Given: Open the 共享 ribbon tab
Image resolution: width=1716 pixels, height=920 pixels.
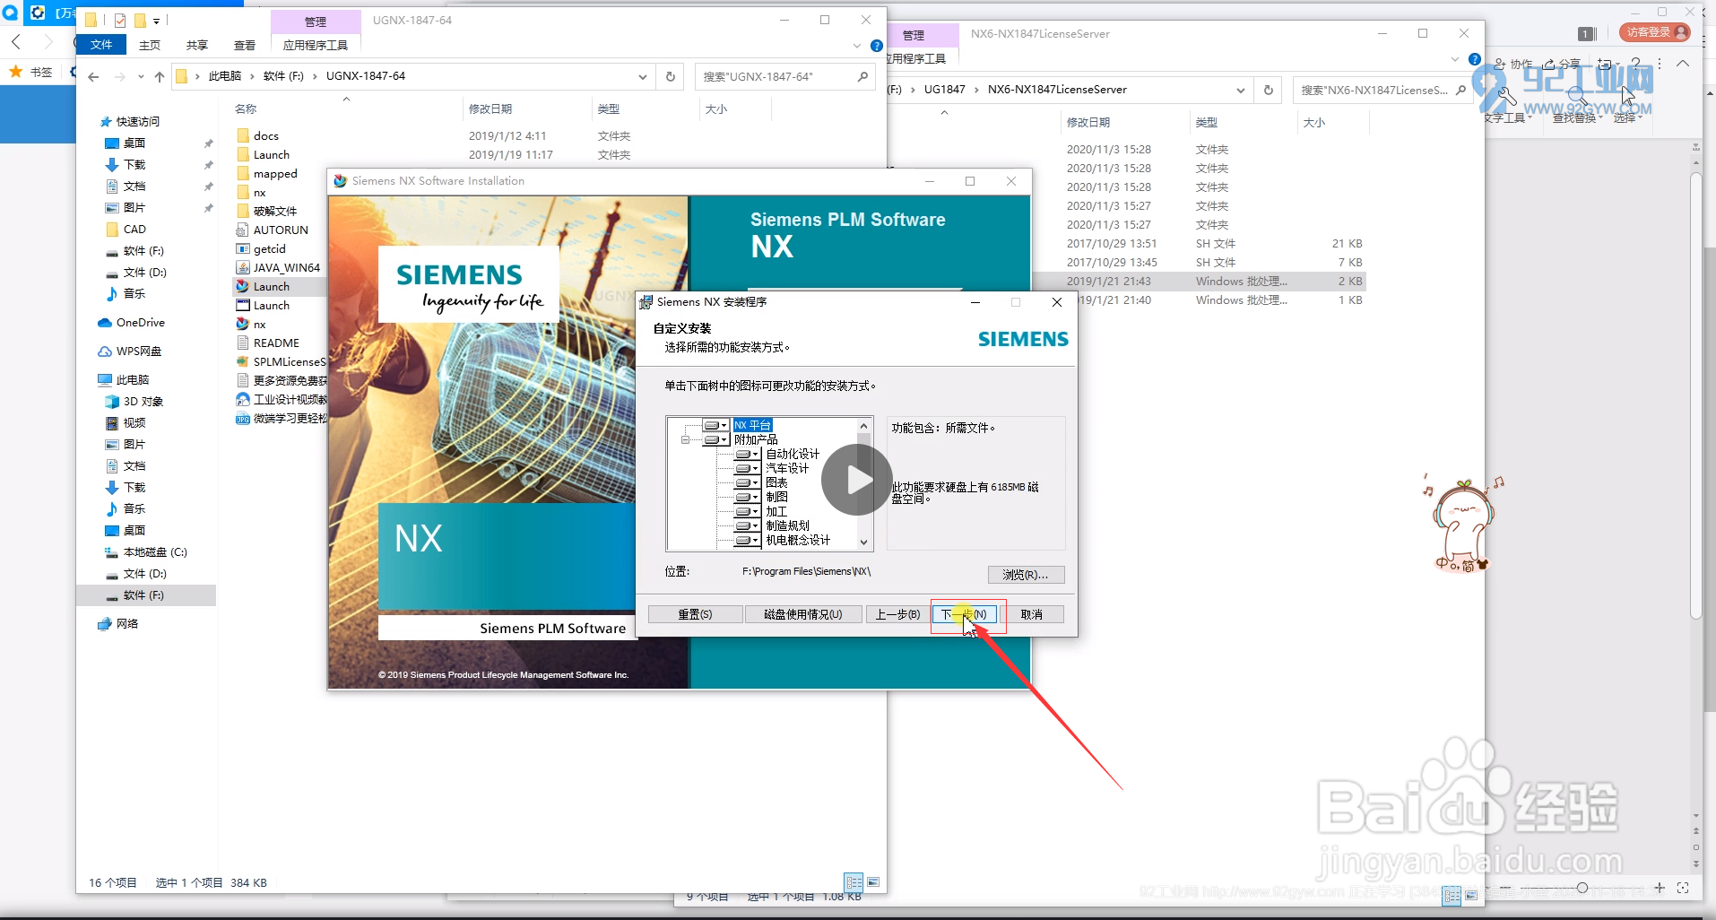Looking at the screenshot, I should (x=197, y=45).
